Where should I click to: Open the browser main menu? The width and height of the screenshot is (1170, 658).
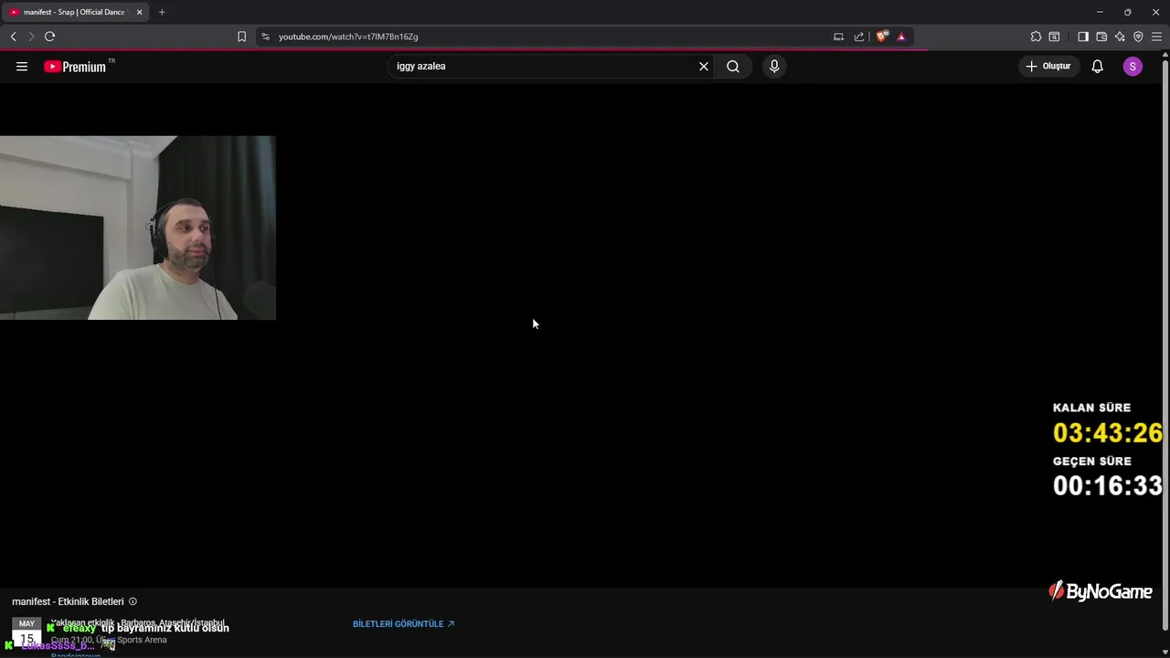[1156, 37]
